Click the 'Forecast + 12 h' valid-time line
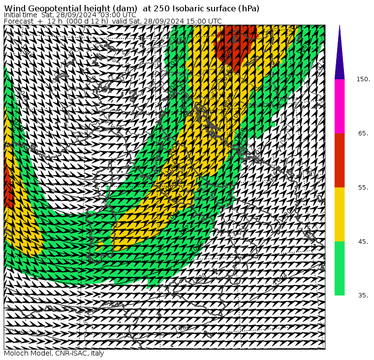The width and height of the screenshot is (374, 360). (113, 21)
